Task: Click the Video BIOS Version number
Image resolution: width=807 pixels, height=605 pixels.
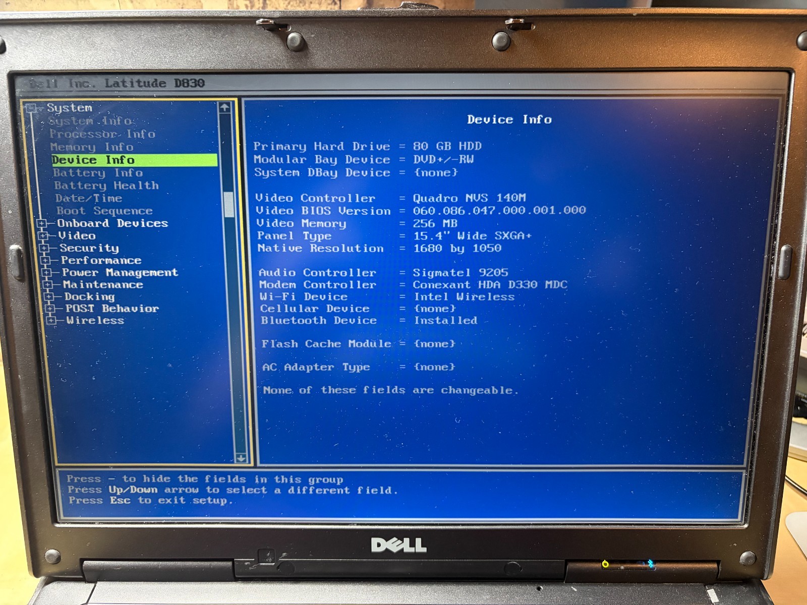Action: click(499, 210)
